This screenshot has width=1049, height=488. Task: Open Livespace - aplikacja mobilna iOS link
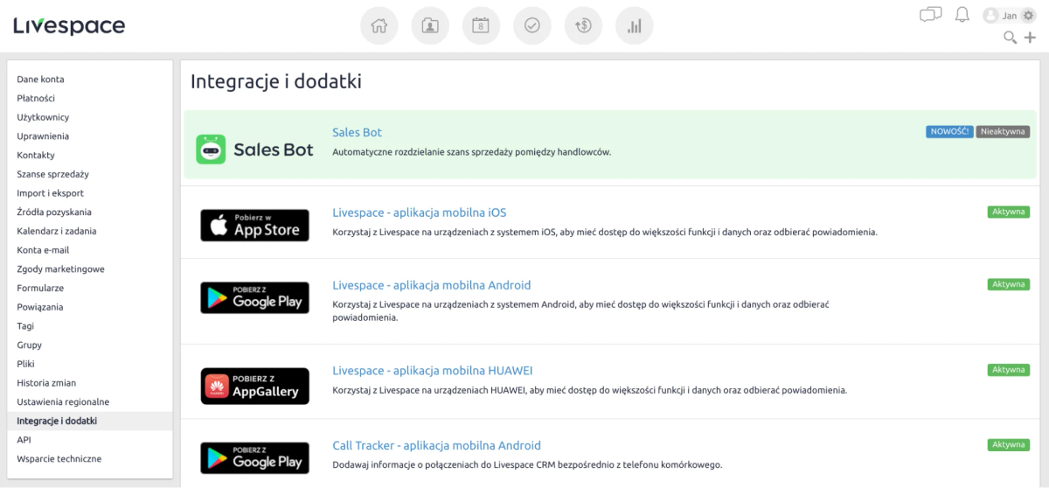click(419, 213)
